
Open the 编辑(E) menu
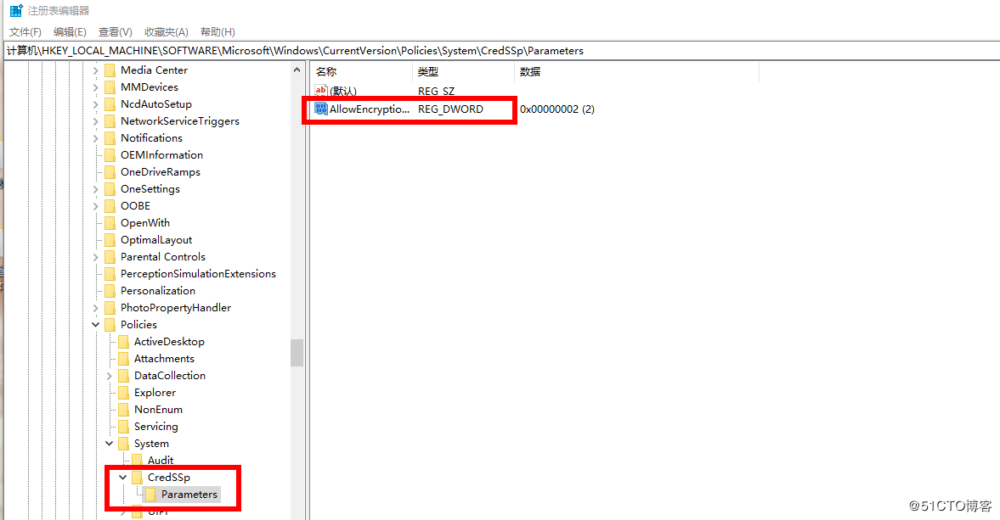pos(71,32)
